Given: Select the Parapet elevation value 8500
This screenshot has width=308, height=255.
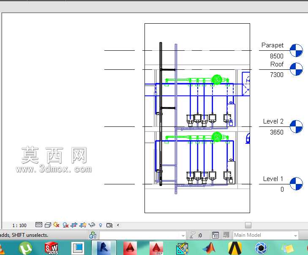Looking at the screenshot, I should (x=277, y=56).
